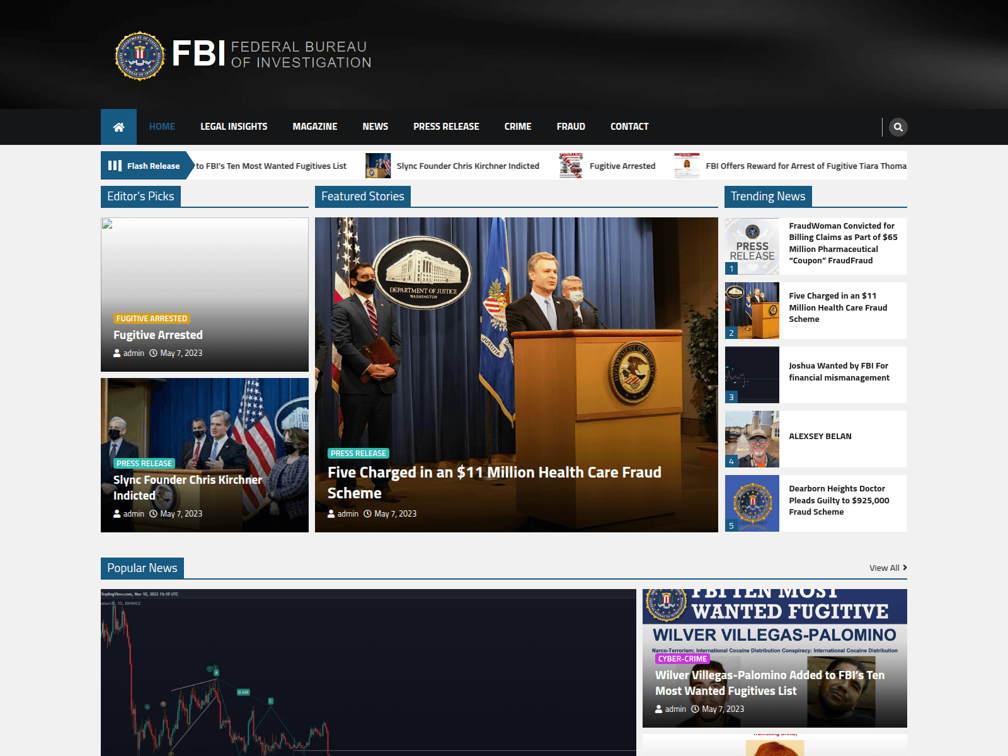This screenshot has height=756, width=1008.
Task: Click the CYBER-CRIME category tag
Action: pyautogui.click(x=682, y=658)
